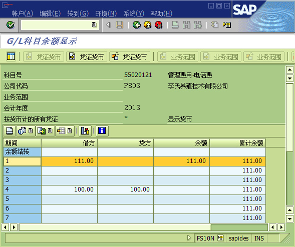Click the green checkmark Enter icon
The width and height of the screenshot is (295, 247).
pyautogui.click(x=11, y=25)
